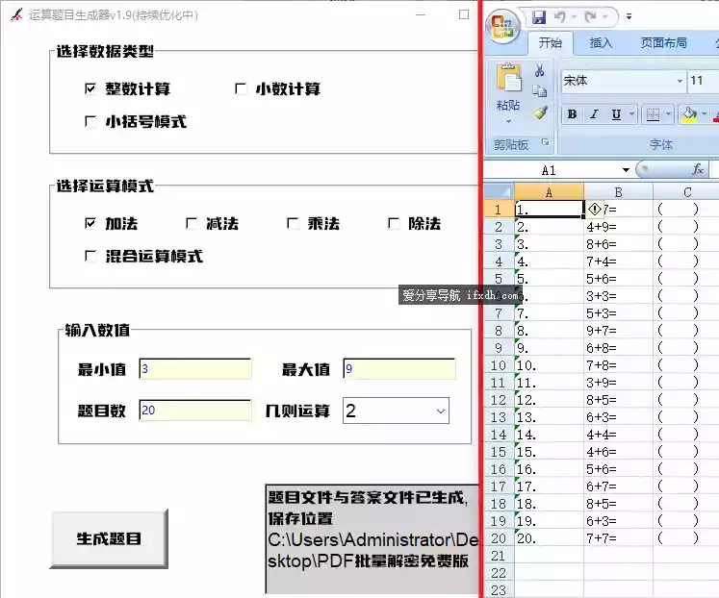Toggle the 小数计算 checkbox

tap(241, 88)
